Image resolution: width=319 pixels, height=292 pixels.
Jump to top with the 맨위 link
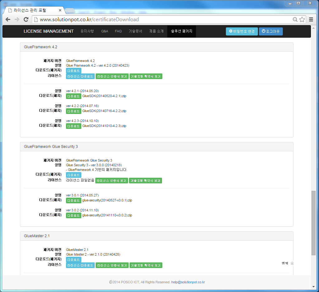pyautogui.click(x=288, y=263)
